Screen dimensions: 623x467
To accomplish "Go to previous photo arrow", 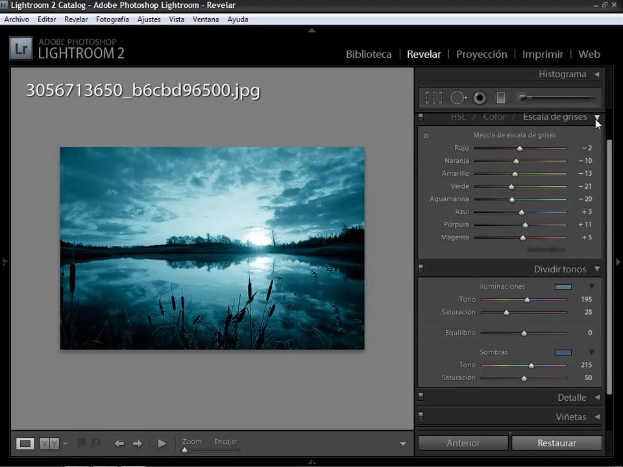I will [119, 444].
